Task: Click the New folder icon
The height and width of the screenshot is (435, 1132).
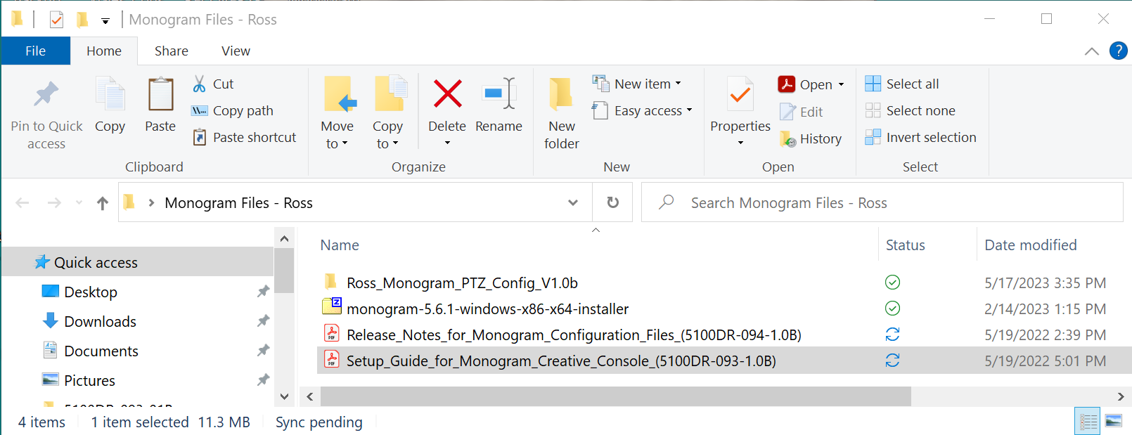Action: point(561,94)
